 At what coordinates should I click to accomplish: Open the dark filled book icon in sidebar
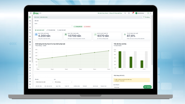[30, 42]
